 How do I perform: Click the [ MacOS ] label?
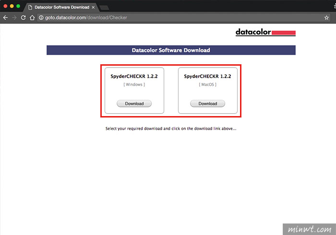[208, 84]
